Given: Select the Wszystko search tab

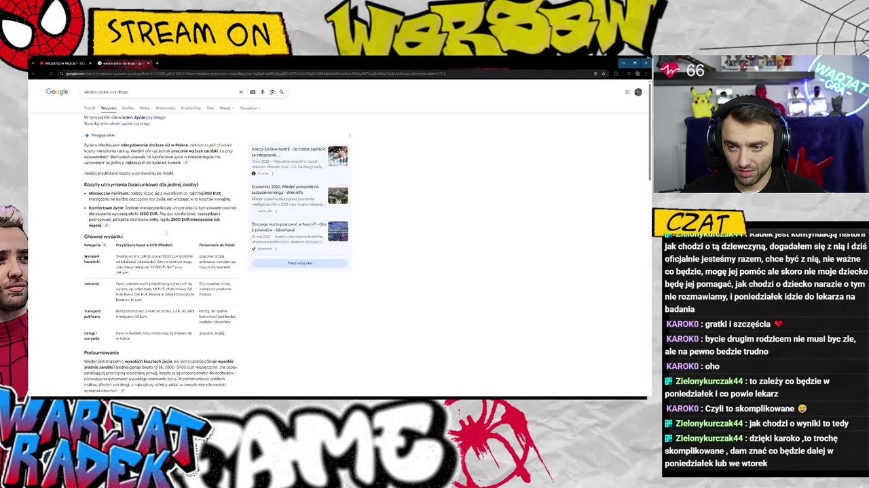Looking at the screenshot, I should click(109, 108).
